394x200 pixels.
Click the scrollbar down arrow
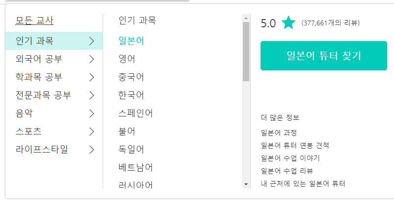coord(246,184)
